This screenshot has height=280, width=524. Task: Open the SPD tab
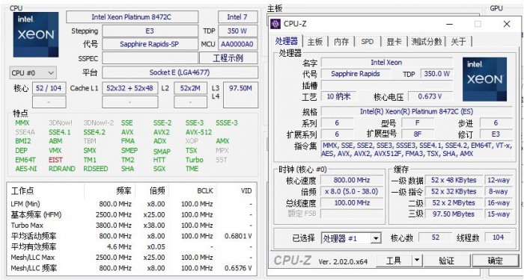367,41
